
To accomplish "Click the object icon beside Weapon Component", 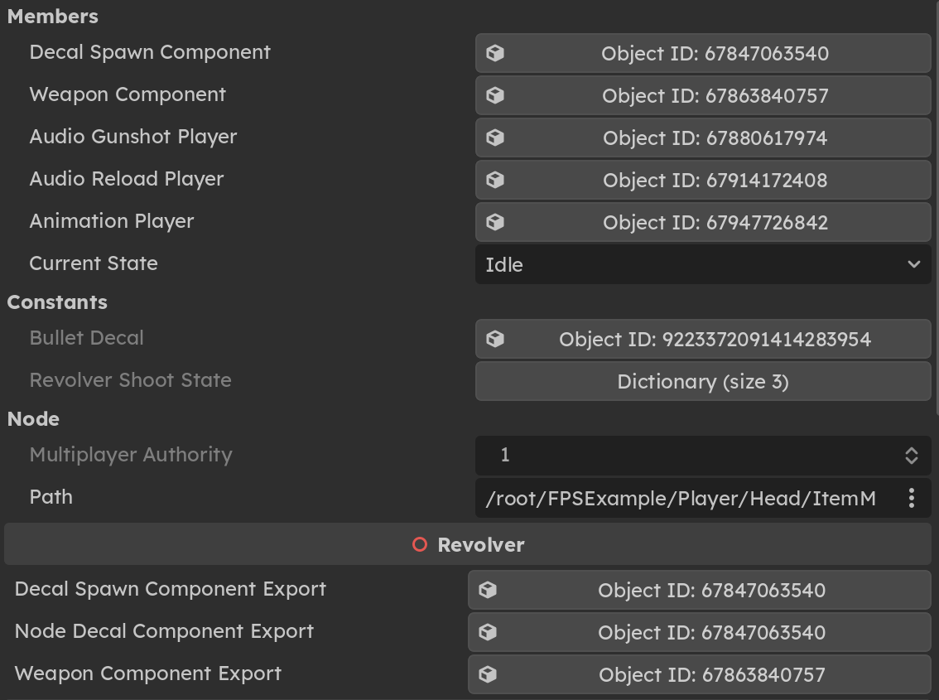I will pyautogui.click(x=494, y=95).
